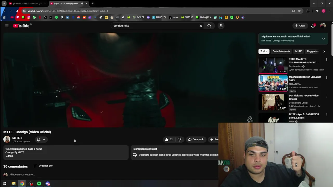Open the X (Twitter) bookmark icon

tap(45, 17)
